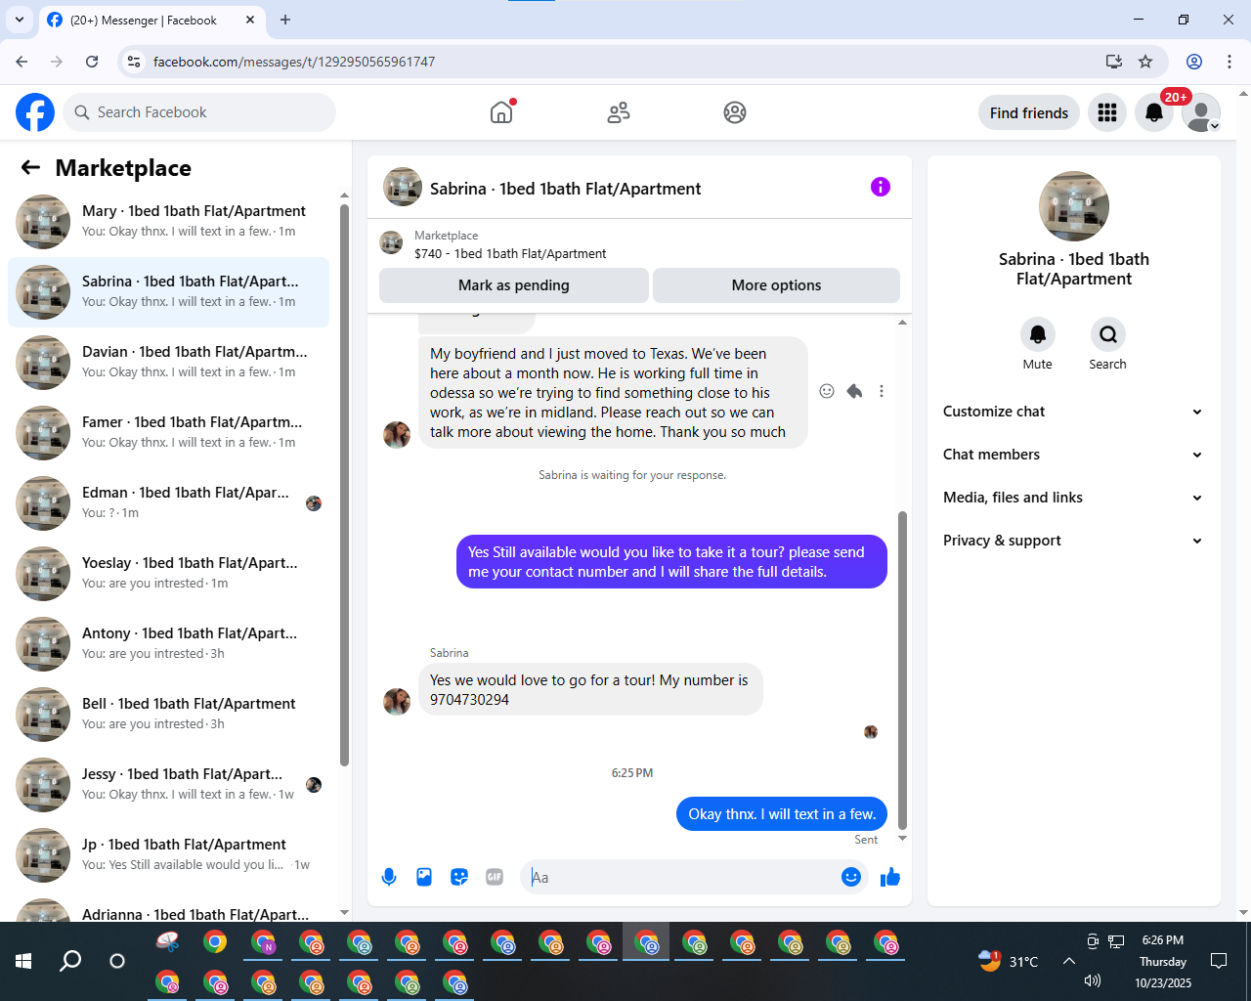Open a new browser tab
The width and height of the screenshot is (1251, 1001).
tap(285, 20)
